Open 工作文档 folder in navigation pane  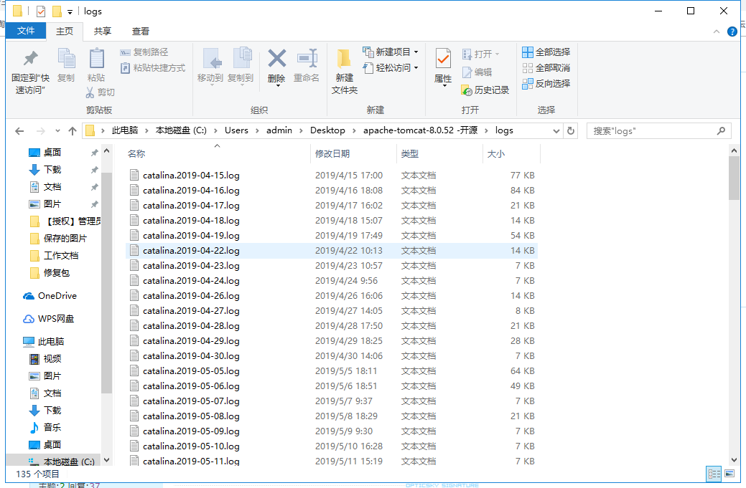54,255
